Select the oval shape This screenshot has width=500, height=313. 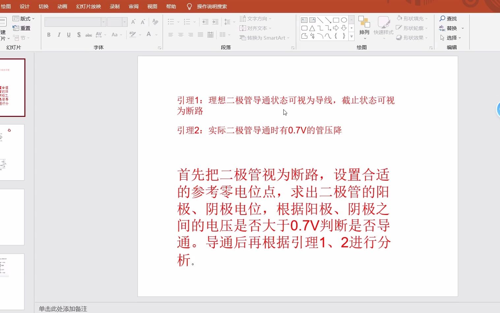click(344, 20)
